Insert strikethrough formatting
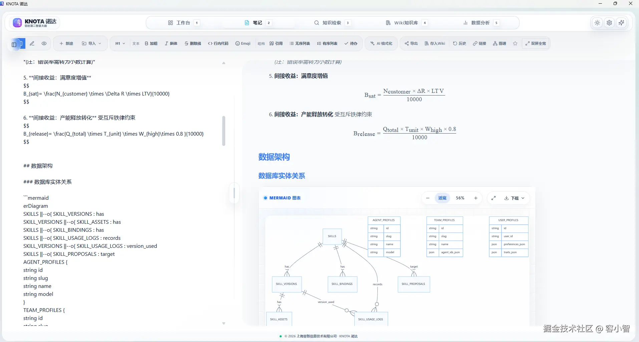Image resolution: width=639 pixels, height=342 pixels. click(x=193, y=43)
